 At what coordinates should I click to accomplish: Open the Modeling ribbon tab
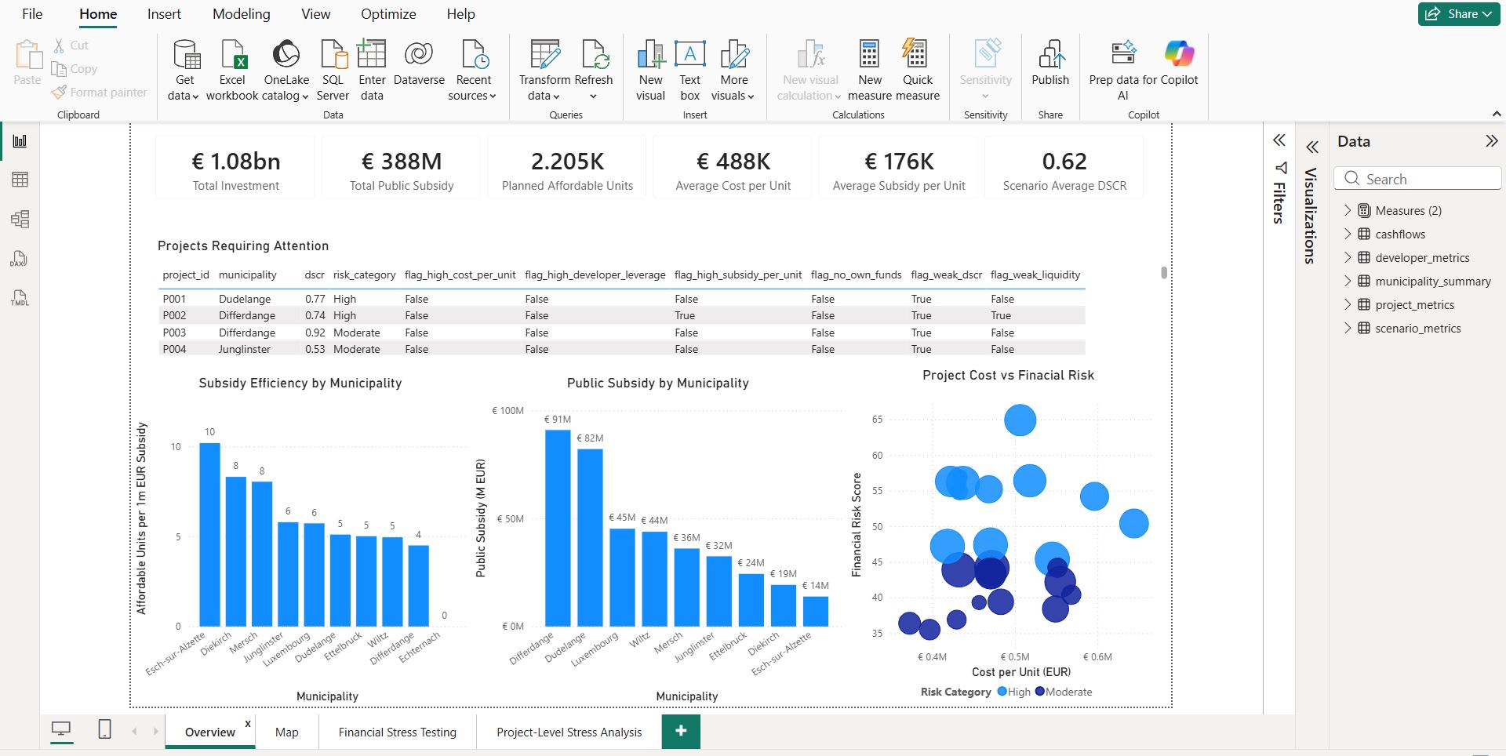tap(242, 14)
